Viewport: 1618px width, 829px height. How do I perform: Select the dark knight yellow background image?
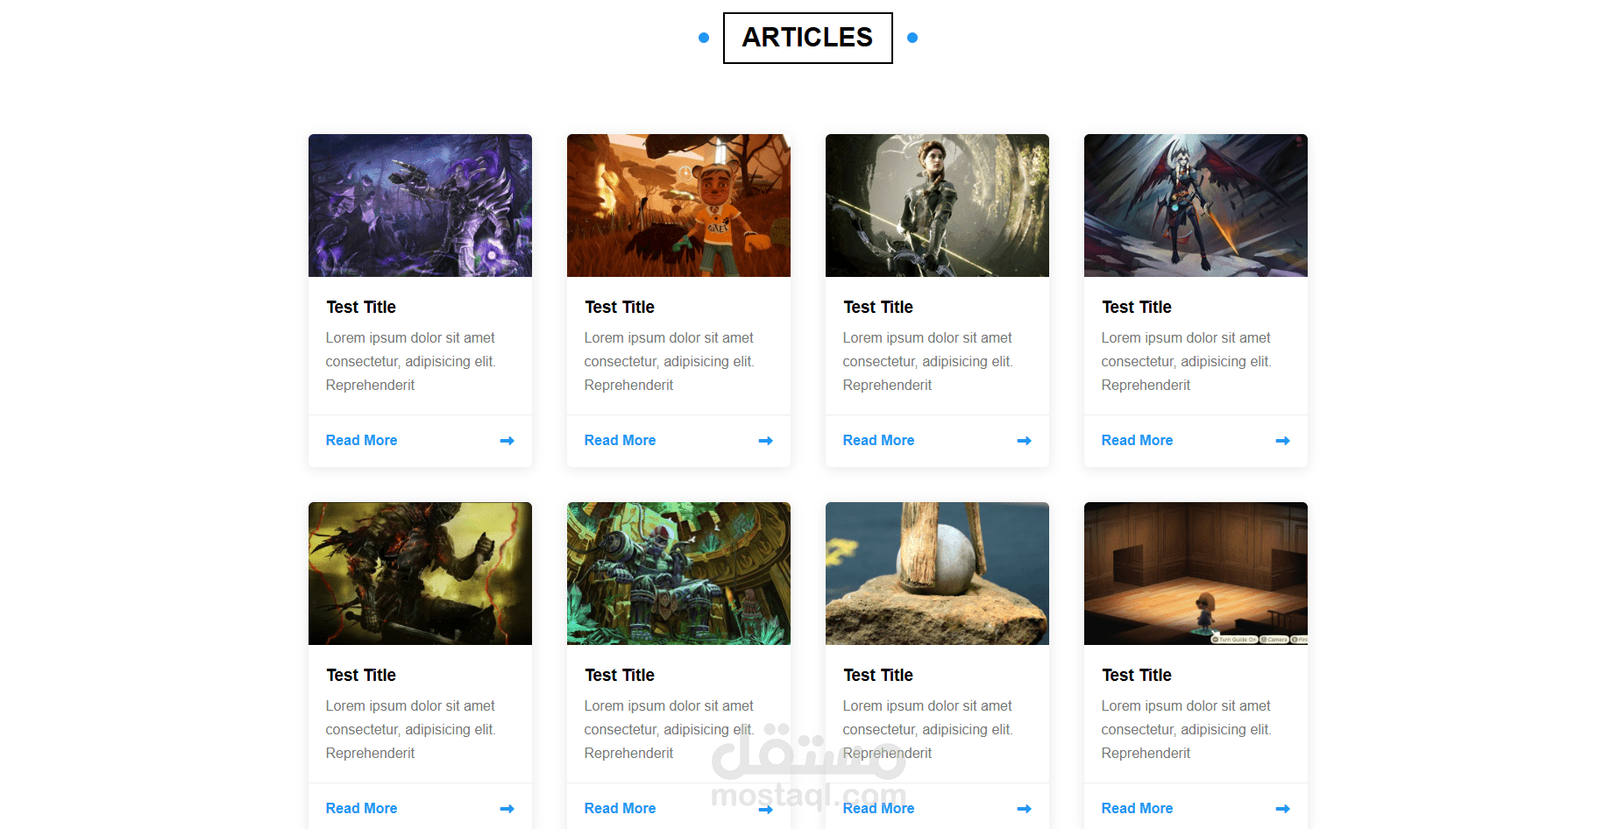click(420, 573)
